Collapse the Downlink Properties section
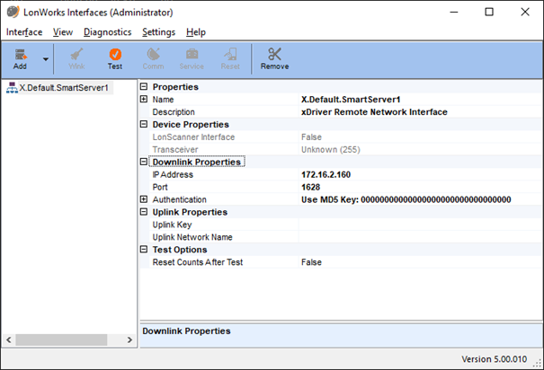The image size is (544, 370). pos(144,163)
